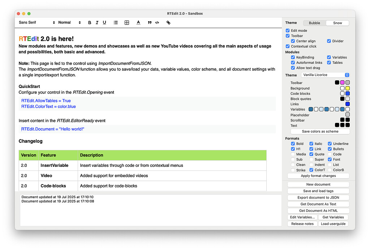Insert a blockquote with the quote icon

click(150, 22)
